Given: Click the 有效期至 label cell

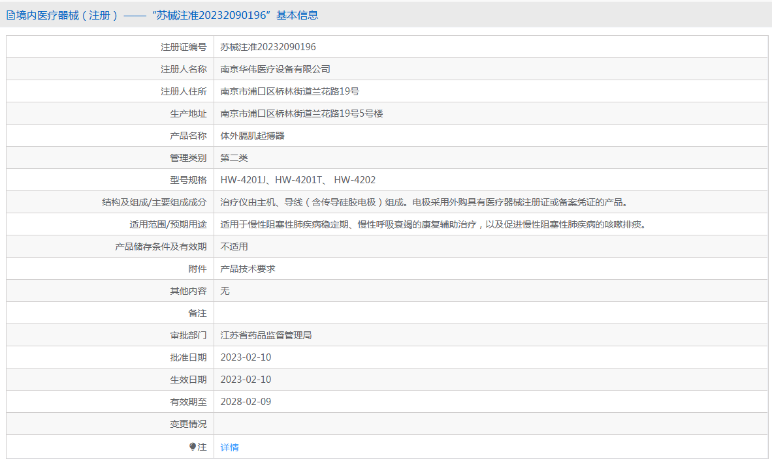Looking at the screenshot, I should pyautogui.click(x=110, y=402).
